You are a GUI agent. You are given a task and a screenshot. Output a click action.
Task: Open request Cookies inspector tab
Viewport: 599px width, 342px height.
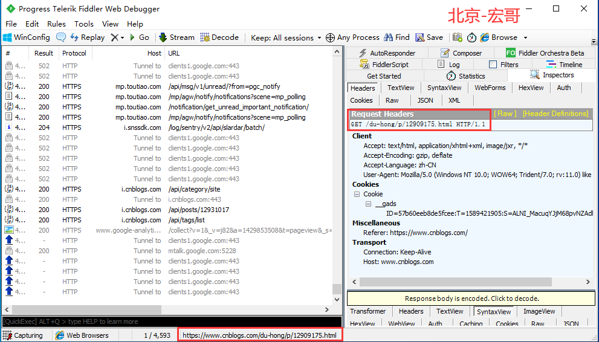[361, 100]
